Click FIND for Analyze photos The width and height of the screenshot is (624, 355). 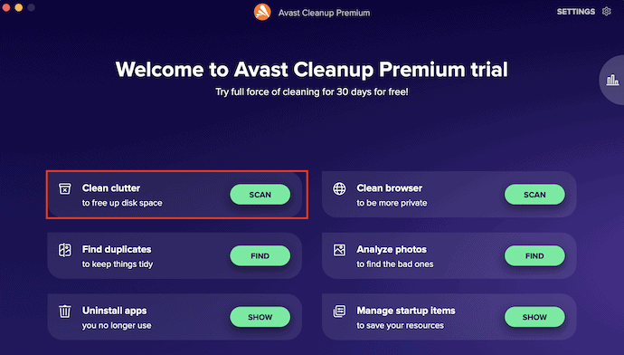pos(534,255)
